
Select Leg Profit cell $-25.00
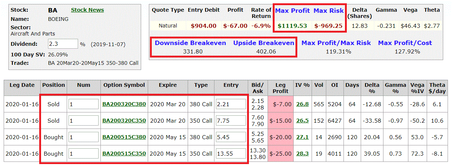(280, 153)
